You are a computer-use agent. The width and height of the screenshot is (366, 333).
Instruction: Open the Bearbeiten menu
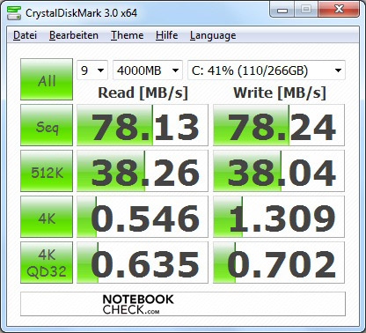[74, 35]
